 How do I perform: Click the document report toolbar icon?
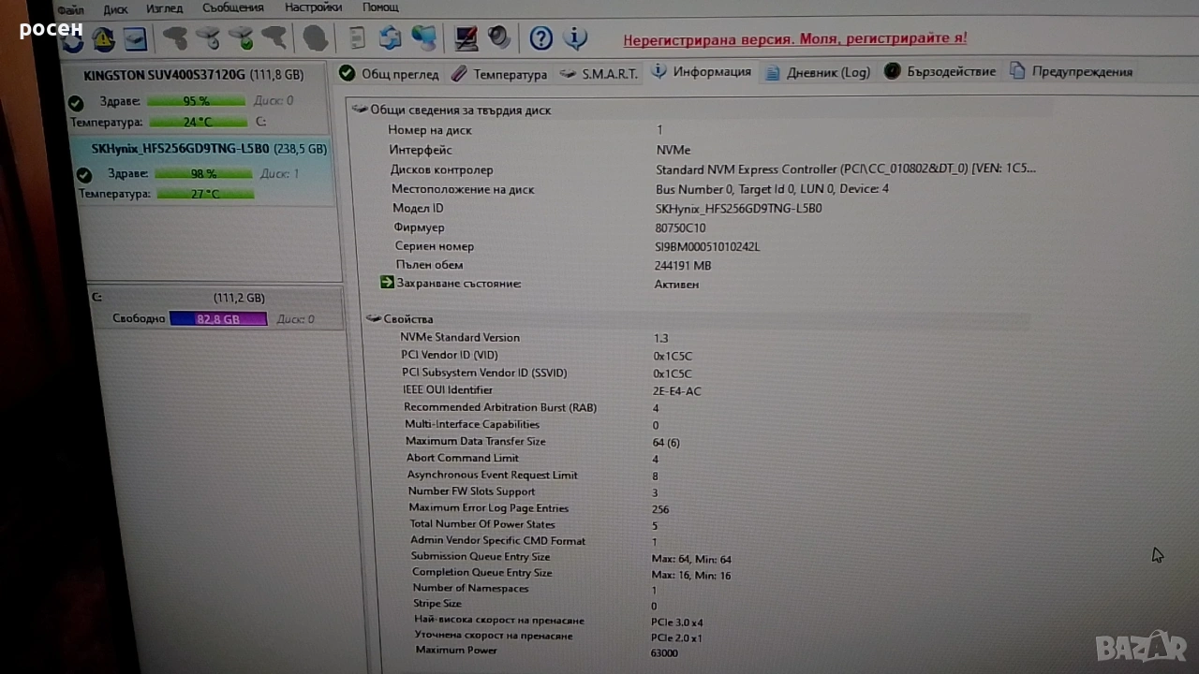point(357,37)
